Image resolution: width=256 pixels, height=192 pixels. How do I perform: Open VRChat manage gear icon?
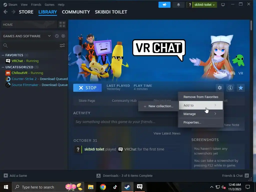coord(219,88)
